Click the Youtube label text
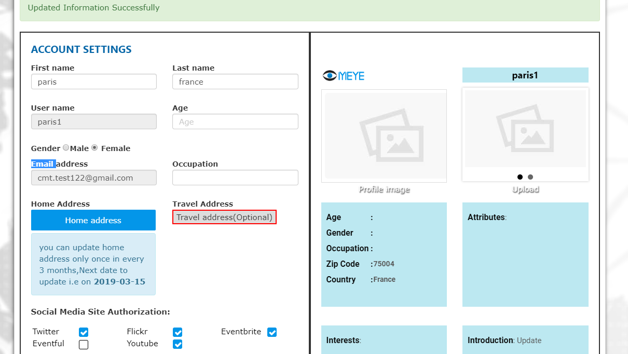Image resolution: width=628 pixels, height=354 pixels. pyautogui.click(x=142, y=344)
